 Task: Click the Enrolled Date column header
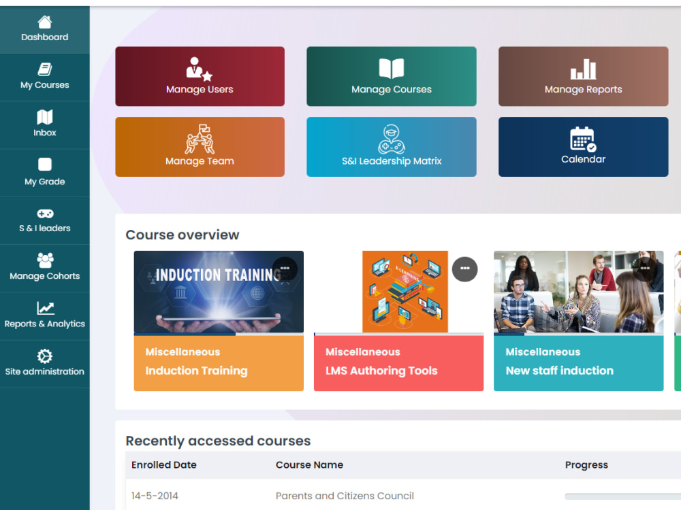coord(163,465)
